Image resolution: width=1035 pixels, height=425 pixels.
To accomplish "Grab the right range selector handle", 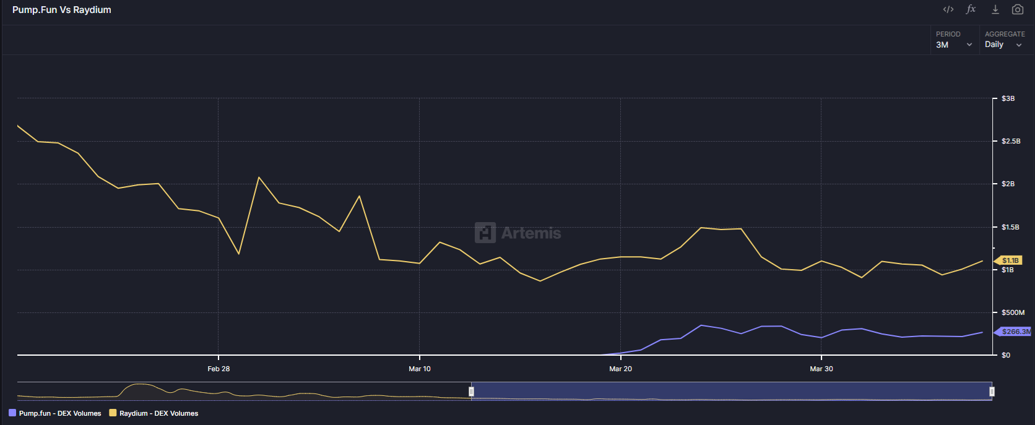I will (x=992, y=391).
